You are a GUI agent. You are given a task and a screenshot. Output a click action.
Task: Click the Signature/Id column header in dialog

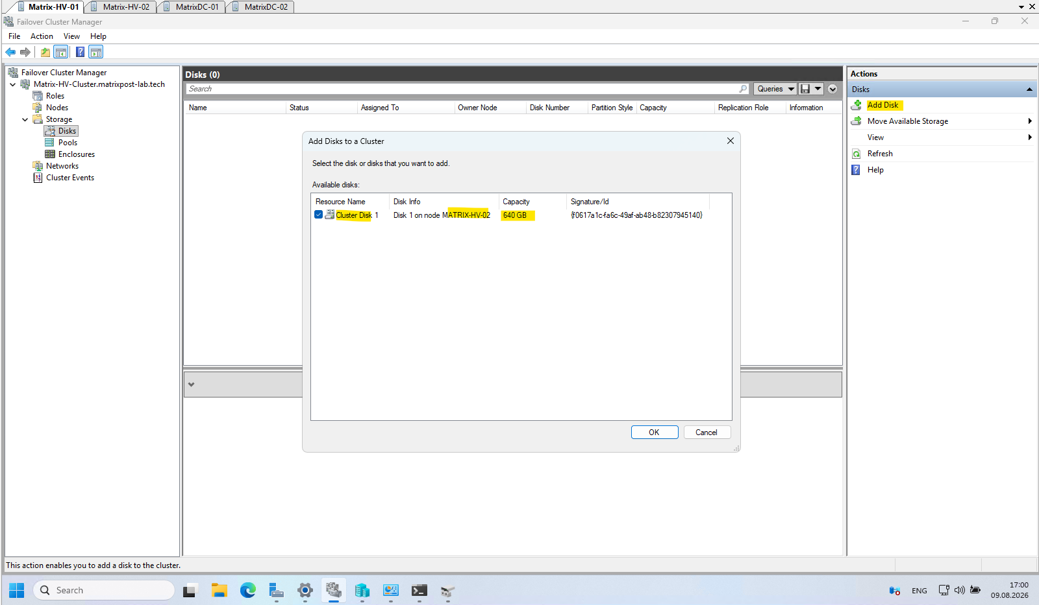pyautogui.click(x=638, y=202)
